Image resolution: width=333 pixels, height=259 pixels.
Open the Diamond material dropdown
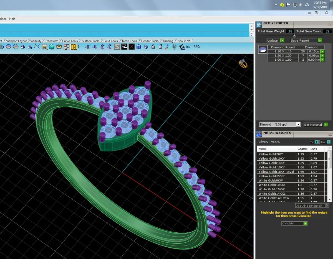point(280,124)
